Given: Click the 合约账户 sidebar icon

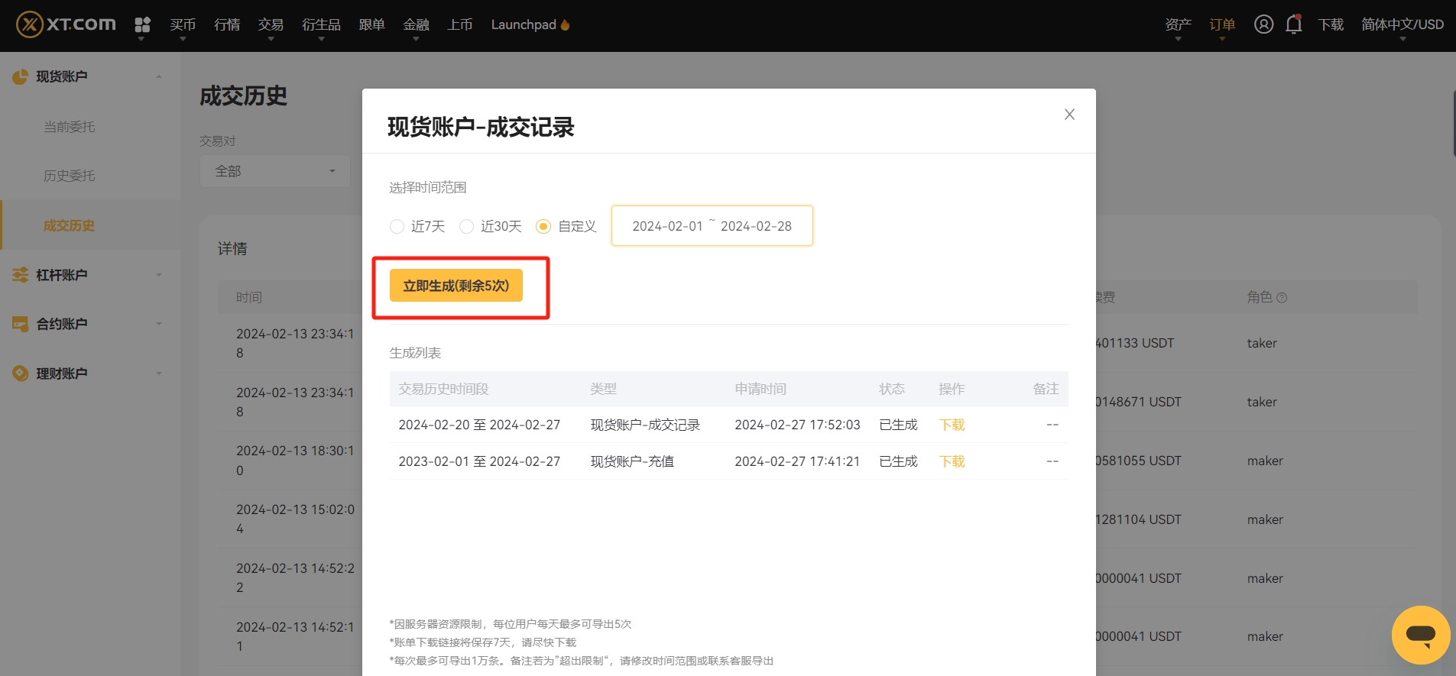Looking at the screenshot, I should 20,324.
